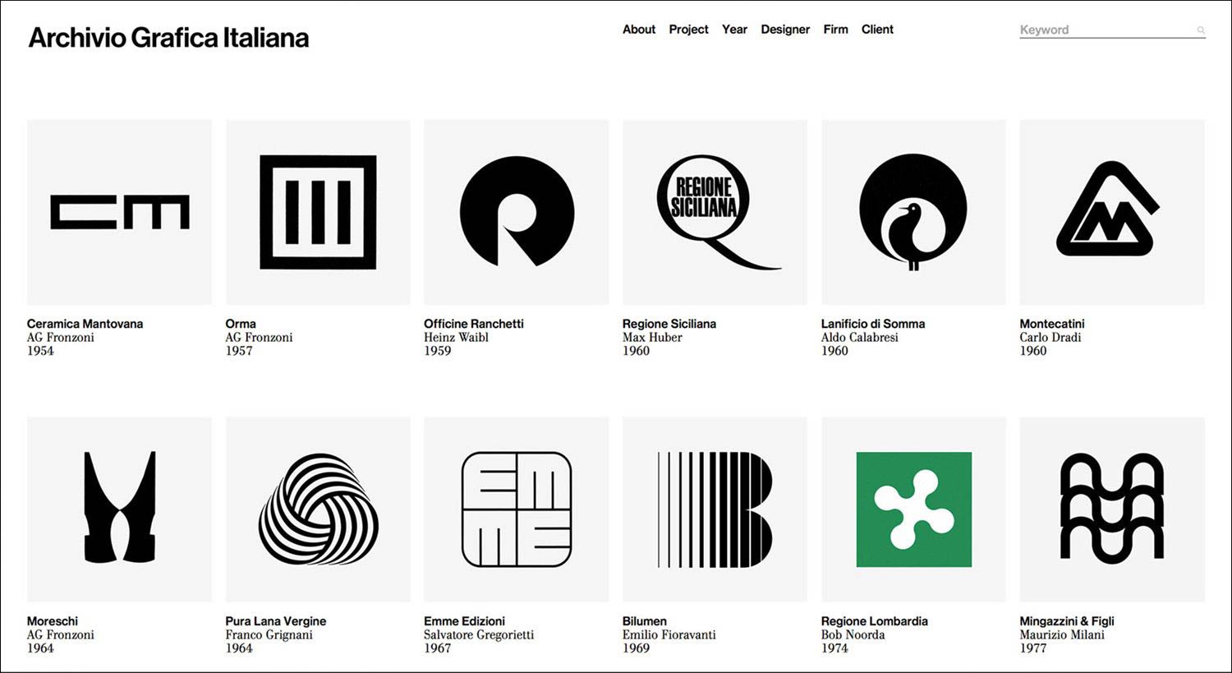Image resolution: width=1232 pixels, height=673 pixels.
Task: Open the Montecatini triangle M logo
Action: (x=1112, y=212)
